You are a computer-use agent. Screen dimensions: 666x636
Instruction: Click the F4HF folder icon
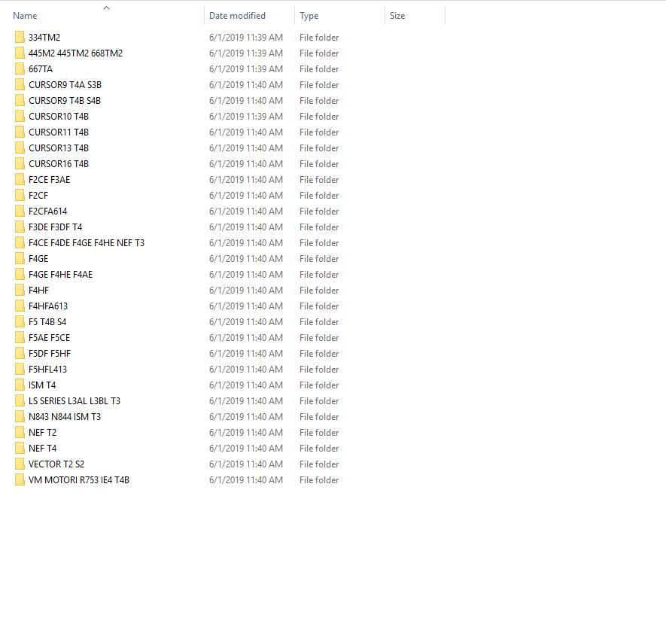pyautogui.click(x=20, y=291)
